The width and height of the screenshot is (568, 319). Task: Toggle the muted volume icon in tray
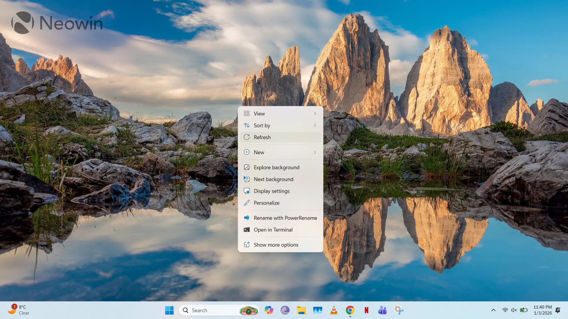pos(514,310)
